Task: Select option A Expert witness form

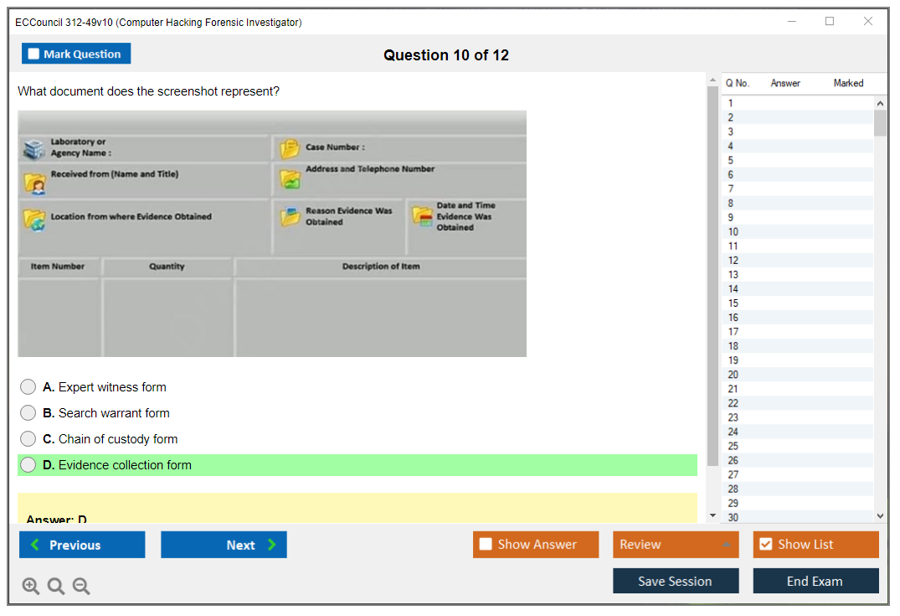Action: [28, 387]
